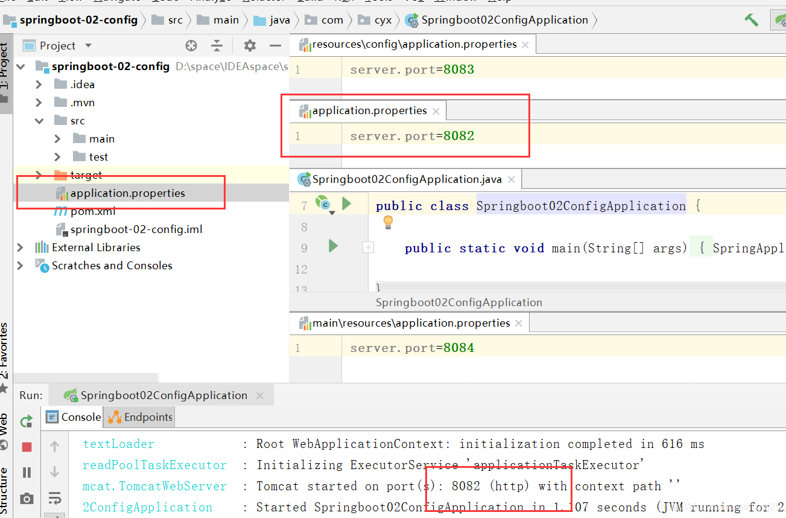Close the application.properties editor tab
This screenshot has height=518, width=786.
pyautogui.click(x=436, y=111)
